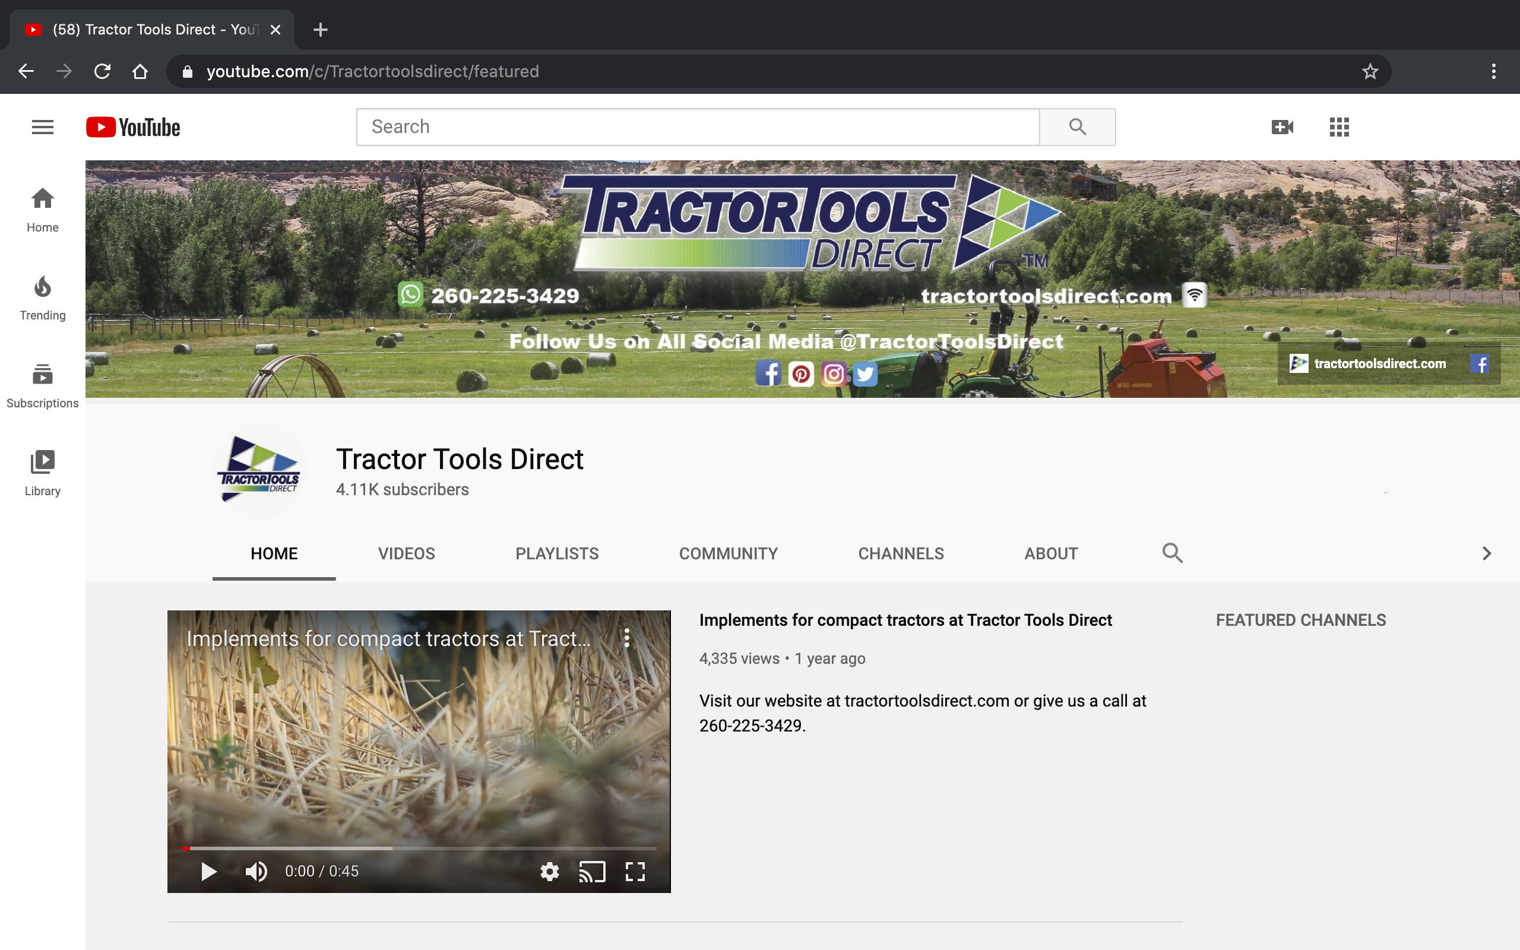Open the YouTube hamburger guide menu
1520x950 pixels.
pos(43,127)
